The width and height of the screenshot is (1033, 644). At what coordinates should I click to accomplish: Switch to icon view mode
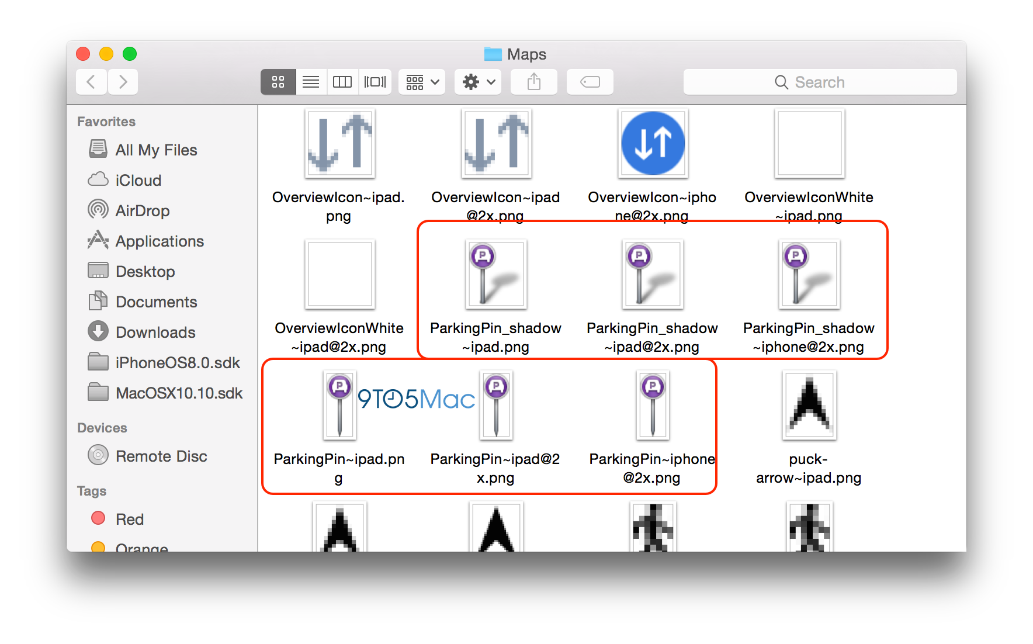[278, 82]
